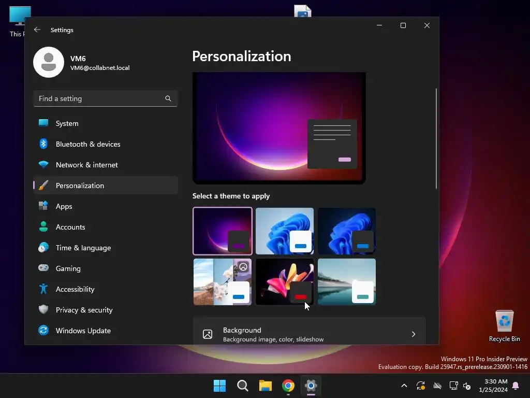The width and height of the screenshot is (530, 398).
Task: Click the VM6 account name
Action: (78, 59)
